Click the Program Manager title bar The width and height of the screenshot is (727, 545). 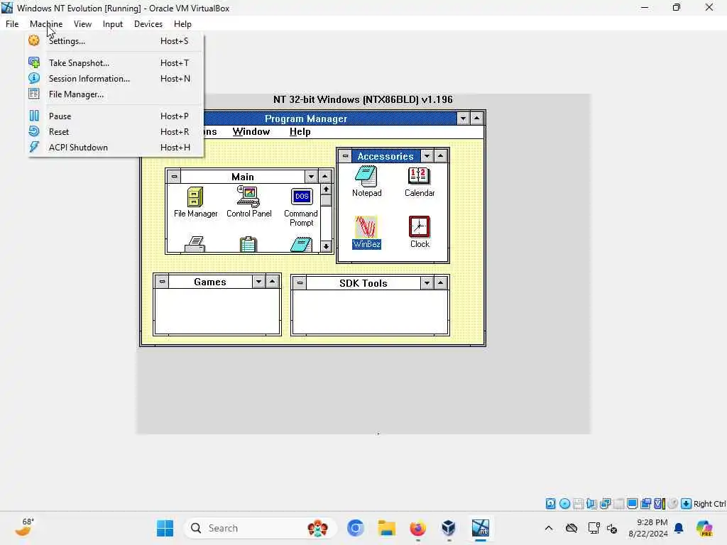[x=306, y=119]
